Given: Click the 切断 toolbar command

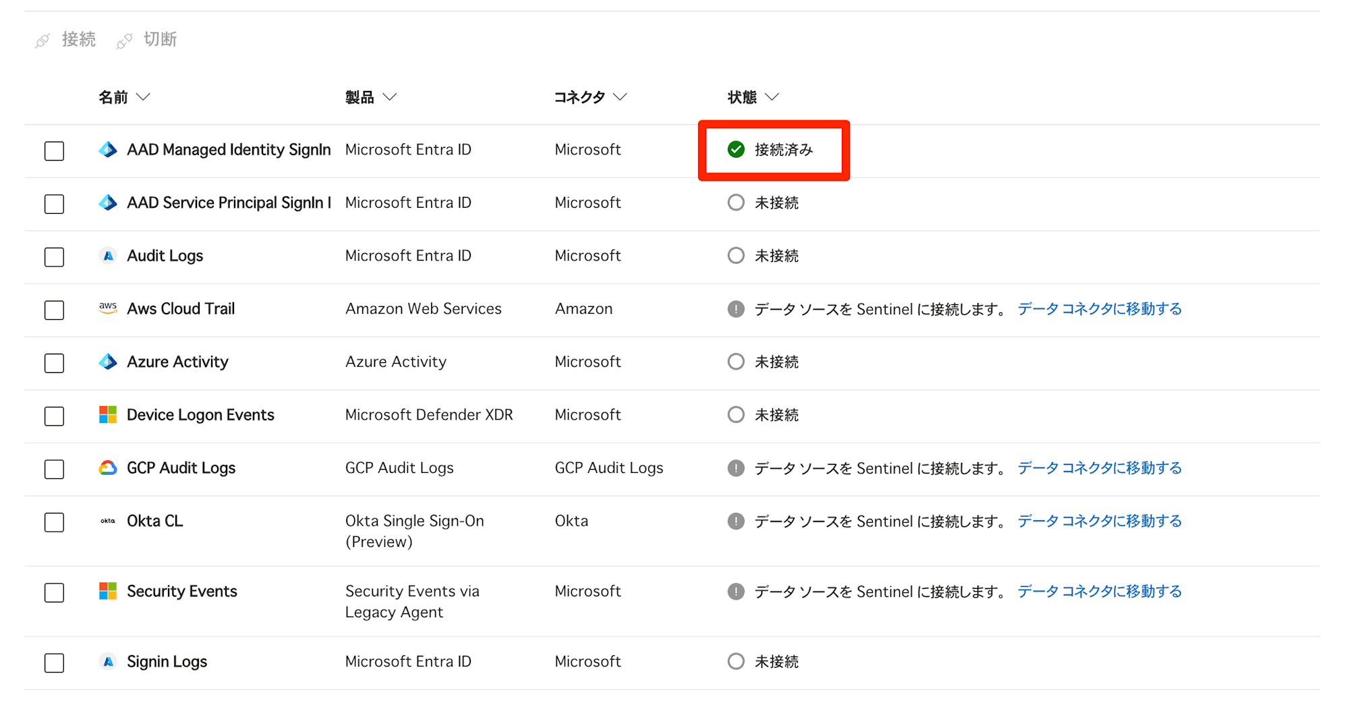Looking at the screenshot, I should coord(147,40).
